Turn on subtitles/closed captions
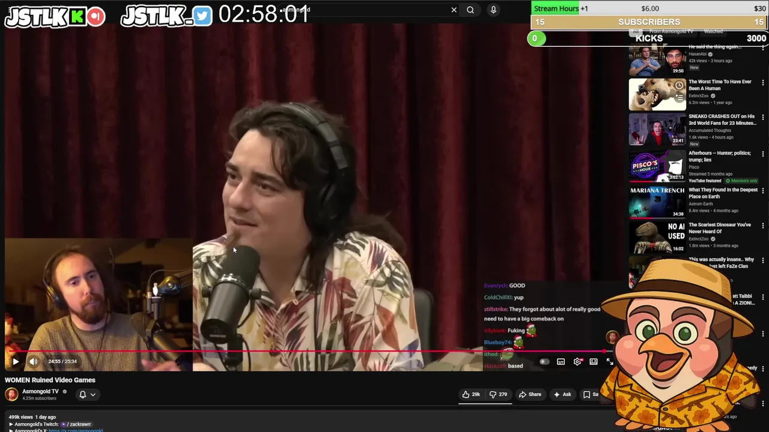Screen dimensions: 769x432 pos(561,362)
